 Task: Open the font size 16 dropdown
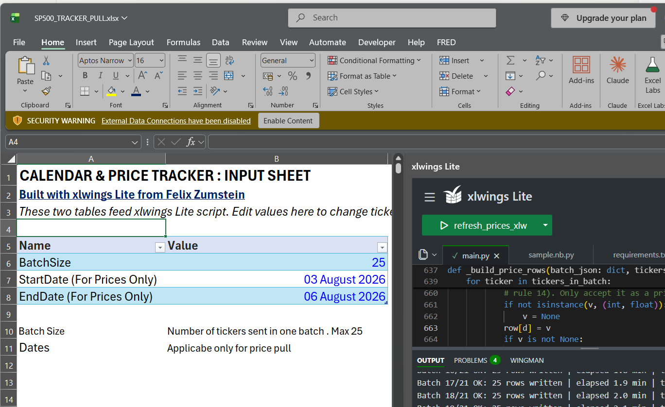point(161,61)
